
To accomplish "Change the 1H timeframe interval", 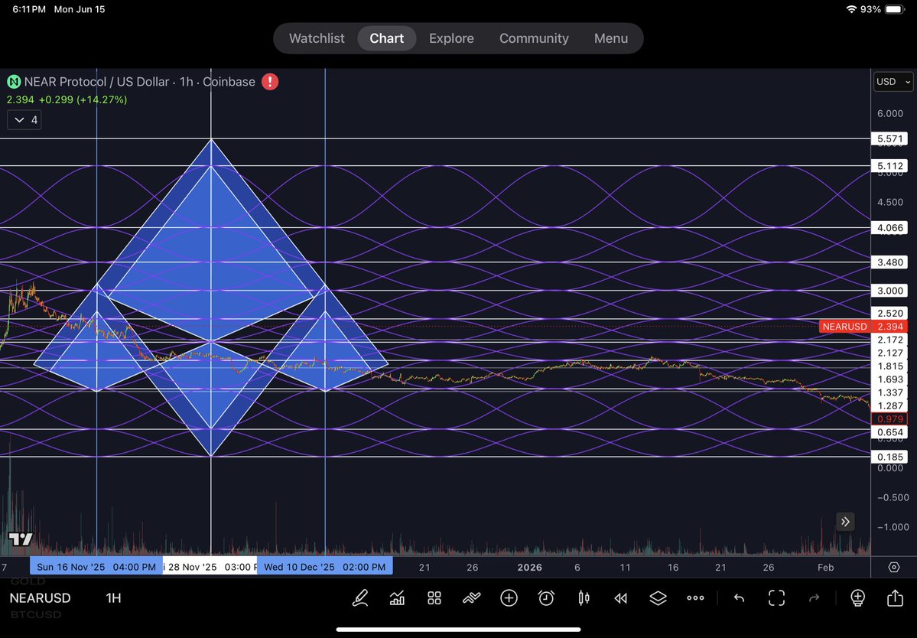I will [113, 597].
